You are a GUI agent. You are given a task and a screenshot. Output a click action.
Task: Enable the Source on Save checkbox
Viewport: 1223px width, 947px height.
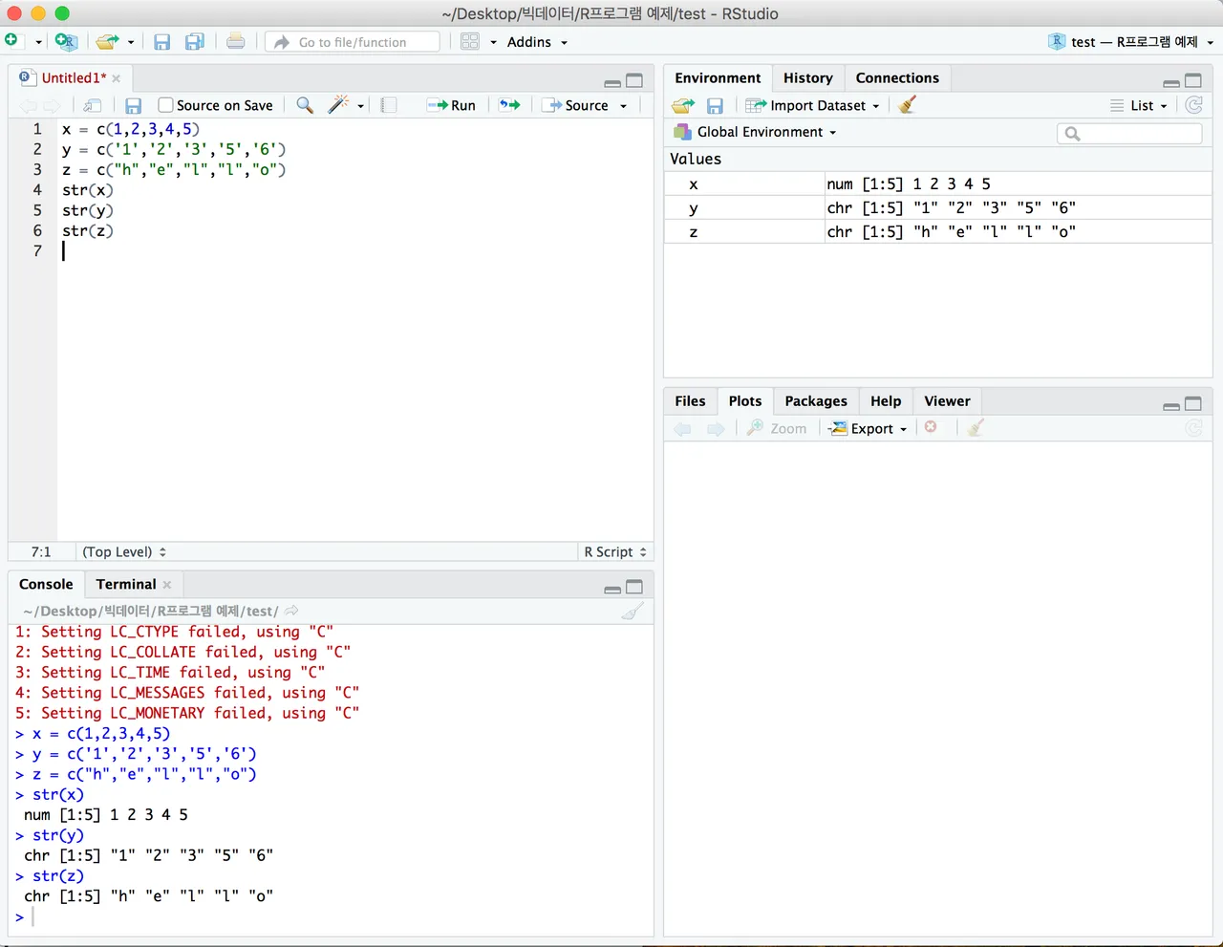(165, 105)
